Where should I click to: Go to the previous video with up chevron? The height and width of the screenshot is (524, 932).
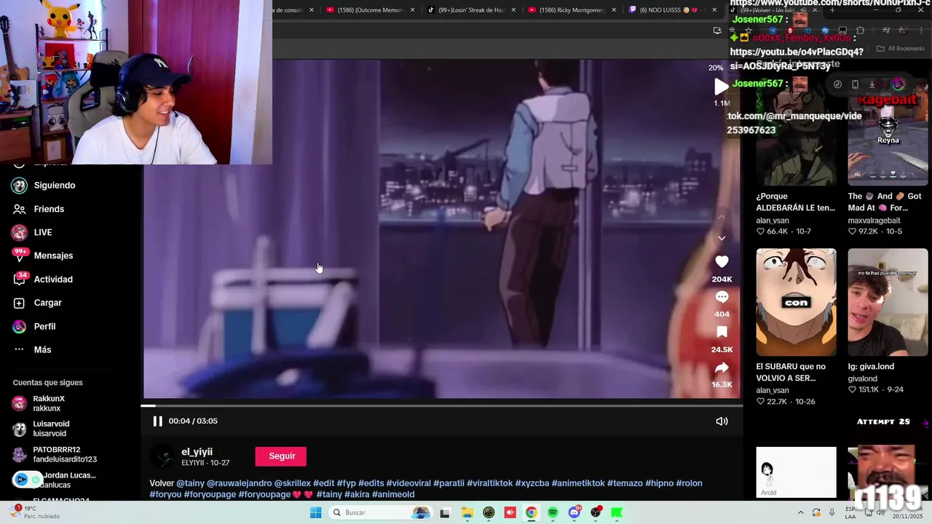tap(722, 217)
